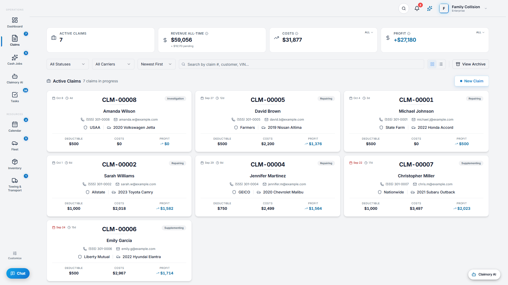Open notifications bell

coord(417,8)
